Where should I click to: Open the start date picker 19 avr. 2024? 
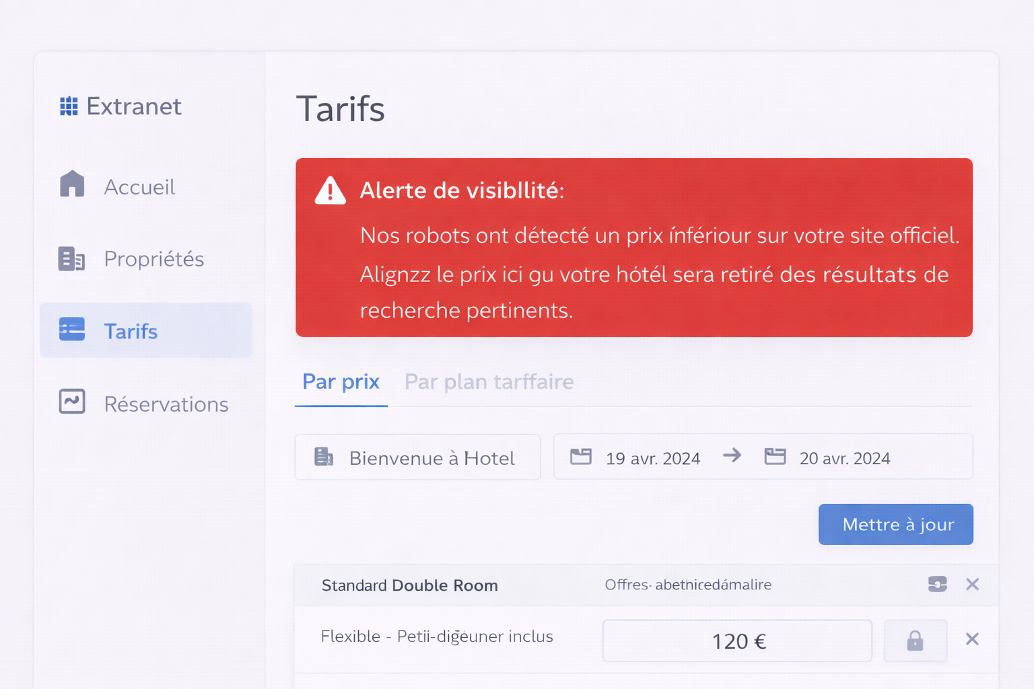652,458
